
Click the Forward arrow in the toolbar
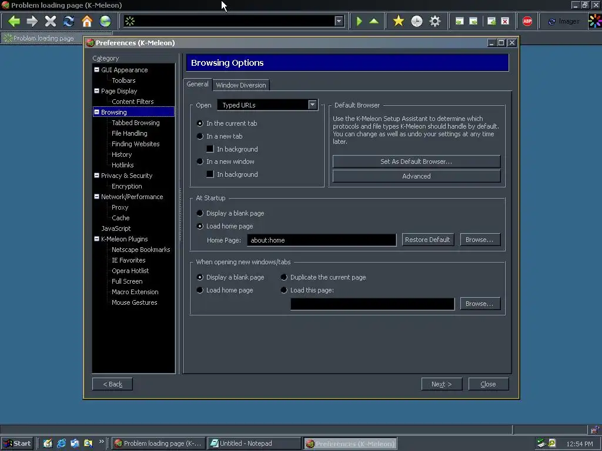tap(32, 21)
